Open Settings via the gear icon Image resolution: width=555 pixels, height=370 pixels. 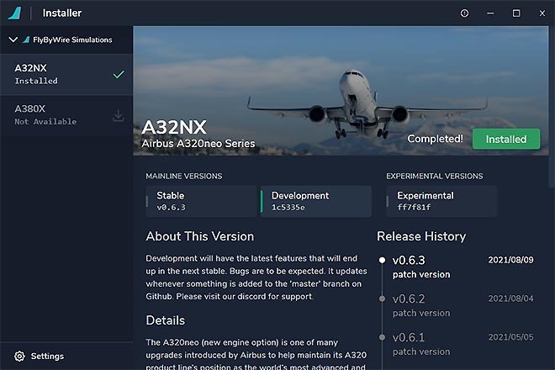[x=19, y=356]
